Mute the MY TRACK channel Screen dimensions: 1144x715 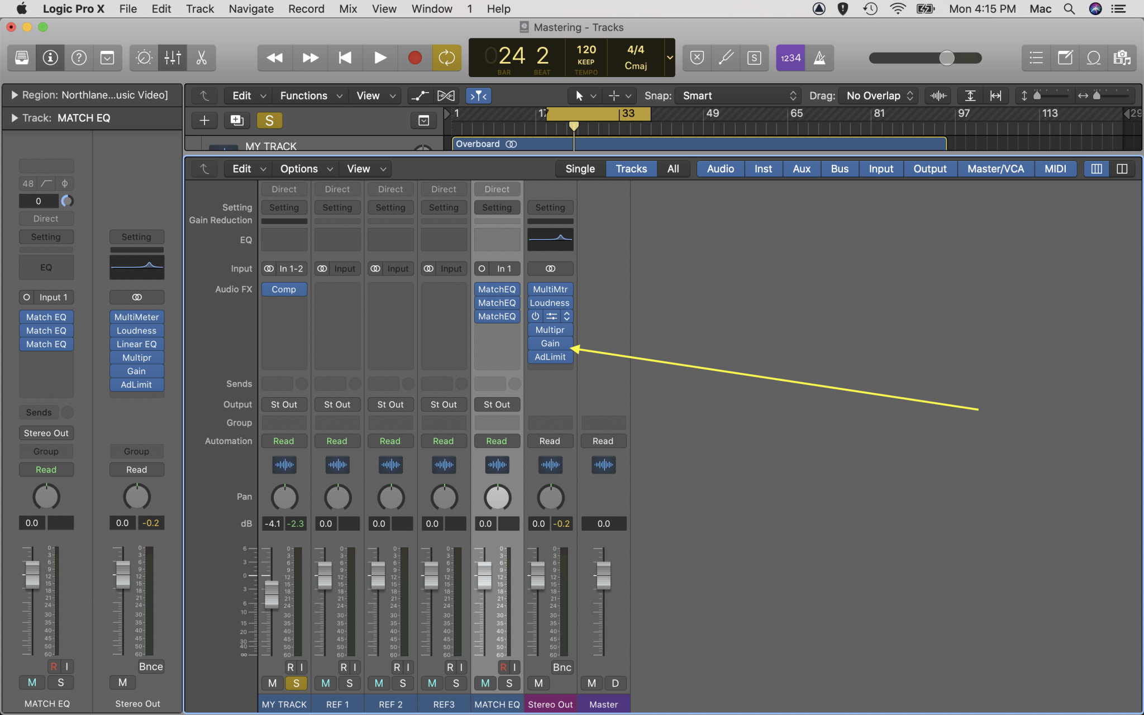[272, 683]
